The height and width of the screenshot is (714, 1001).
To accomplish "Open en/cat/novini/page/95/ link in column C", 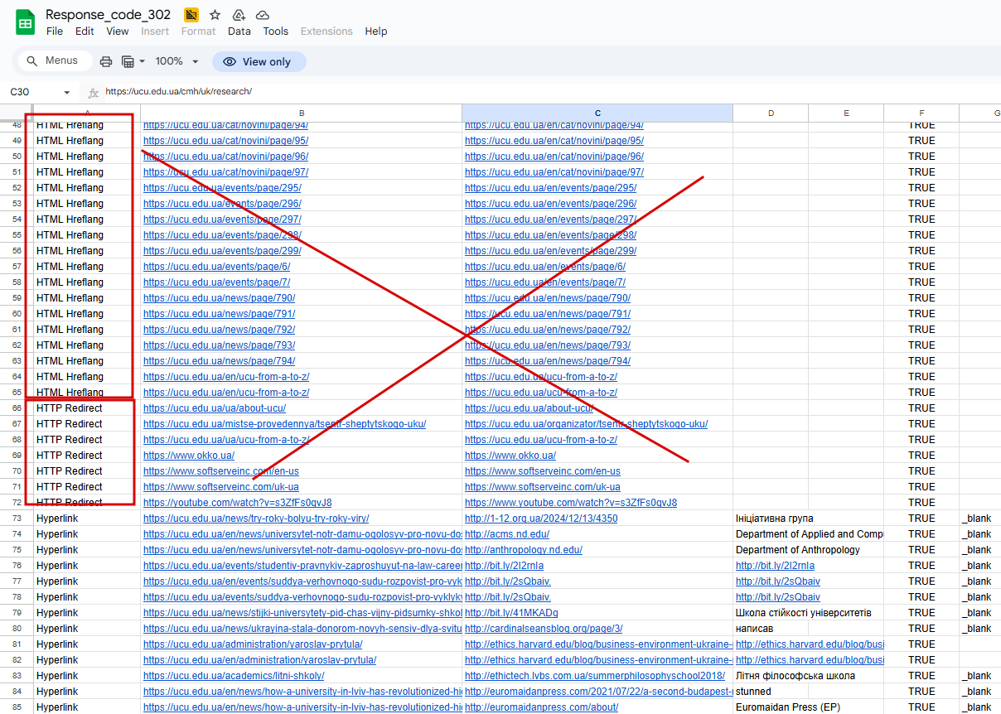I will (554, 141).
